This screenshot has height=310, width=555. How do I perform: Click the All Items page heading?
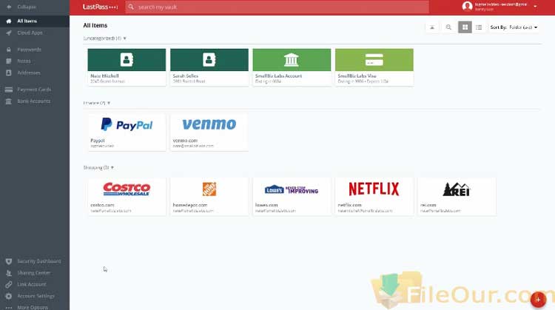pyautogui.click(x=95, y=25)
